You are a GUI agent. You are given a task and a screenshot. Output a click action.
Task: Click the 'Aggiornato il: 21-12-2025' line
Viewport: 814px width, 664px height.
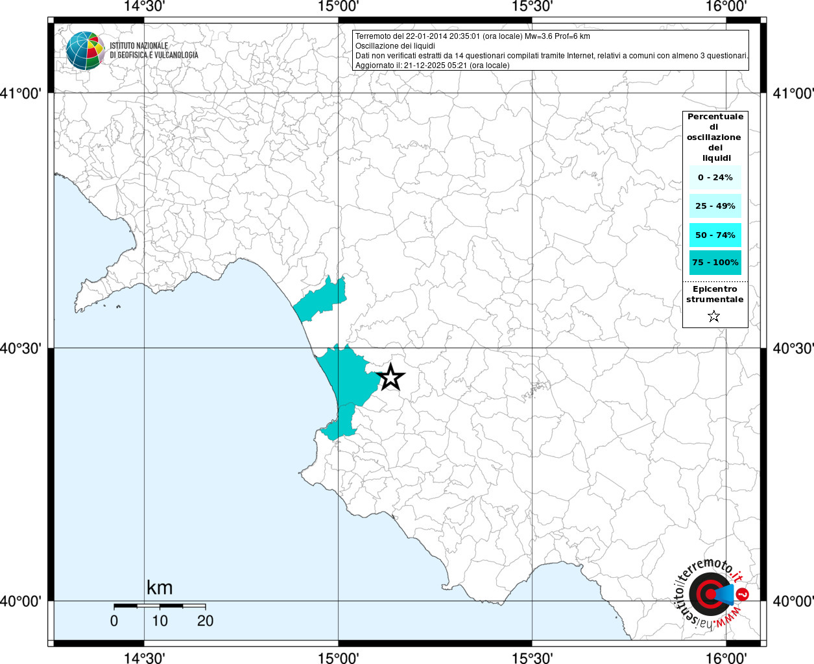pyautogui.click(x=433, y=65)
